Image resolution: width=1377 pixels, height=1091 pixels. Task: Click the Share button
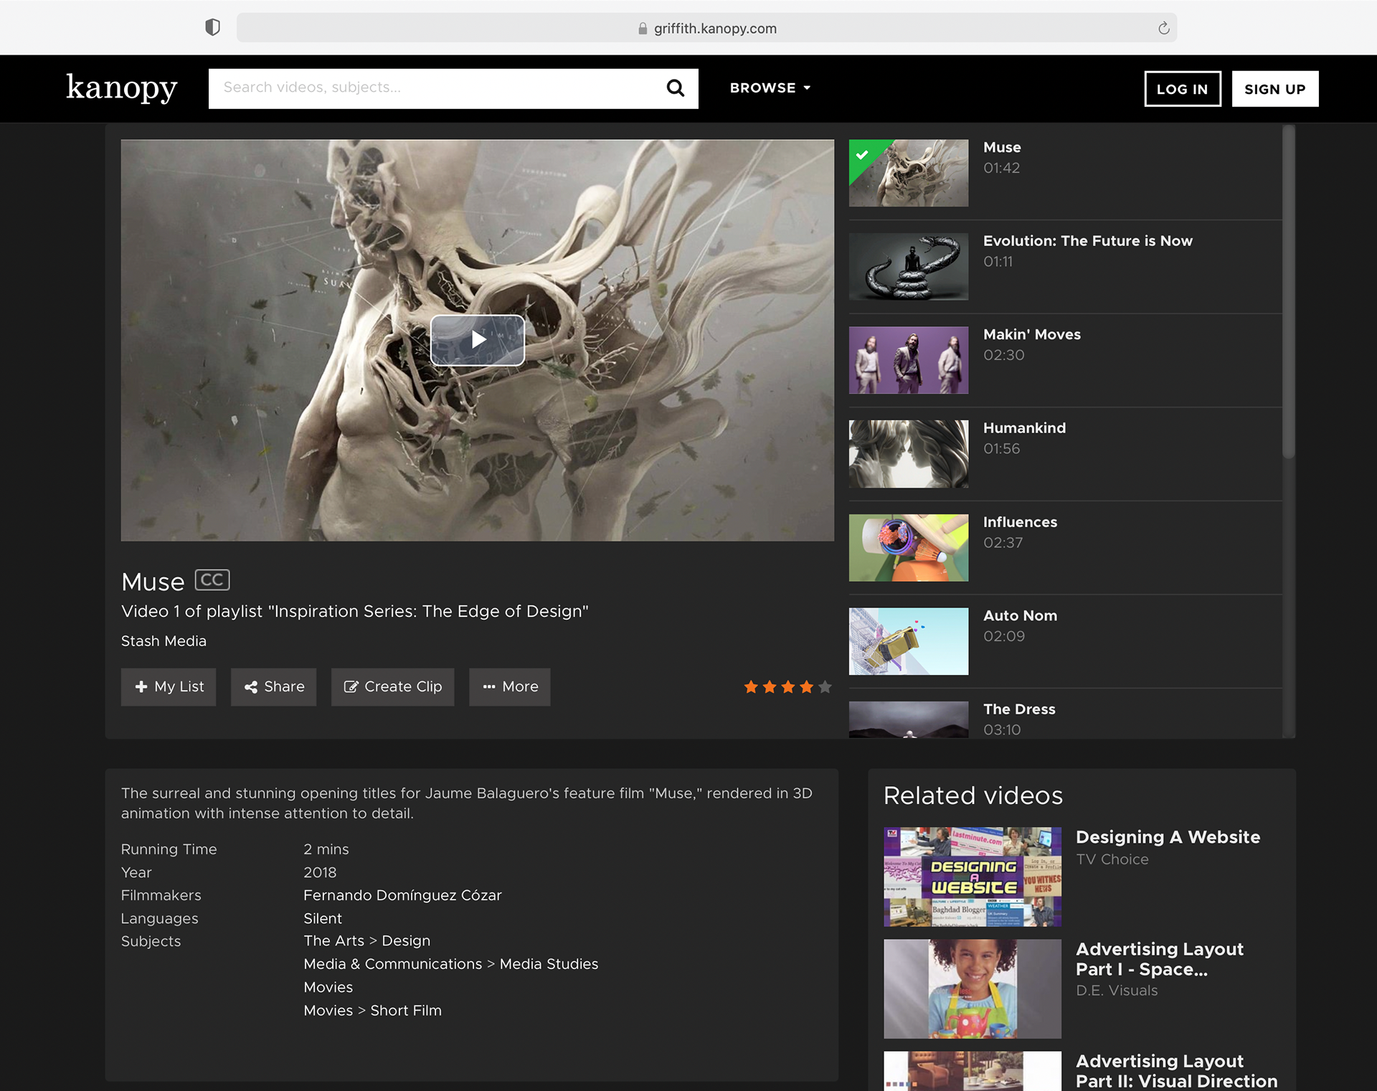pyautogui.click(x=273, y=687)
